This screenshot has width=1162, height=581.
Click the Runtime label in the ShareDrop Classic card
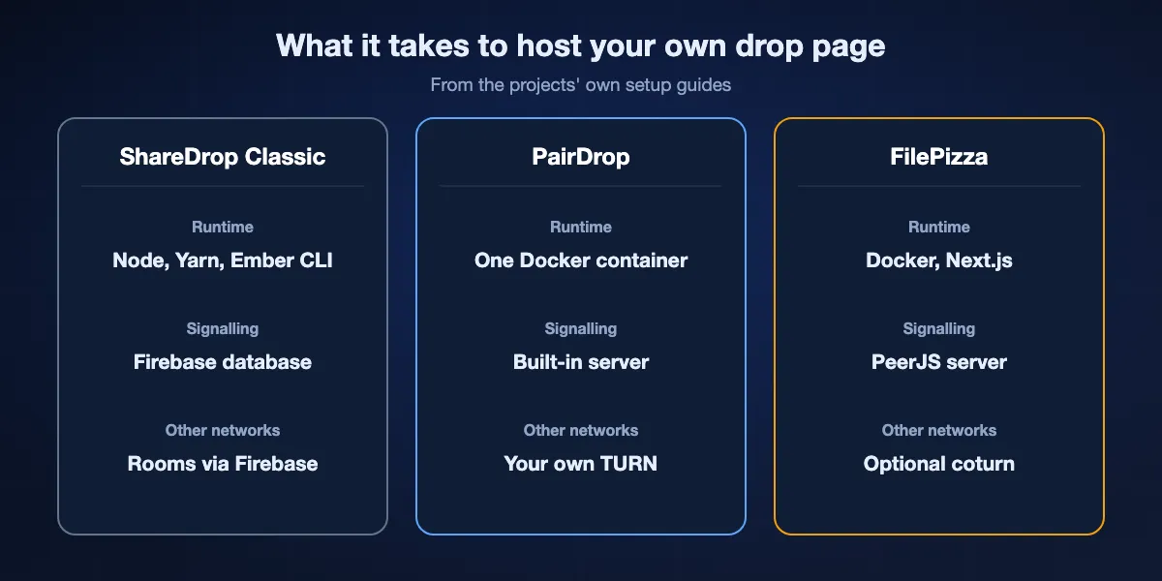pyautogui.click(x=223, y=227)
